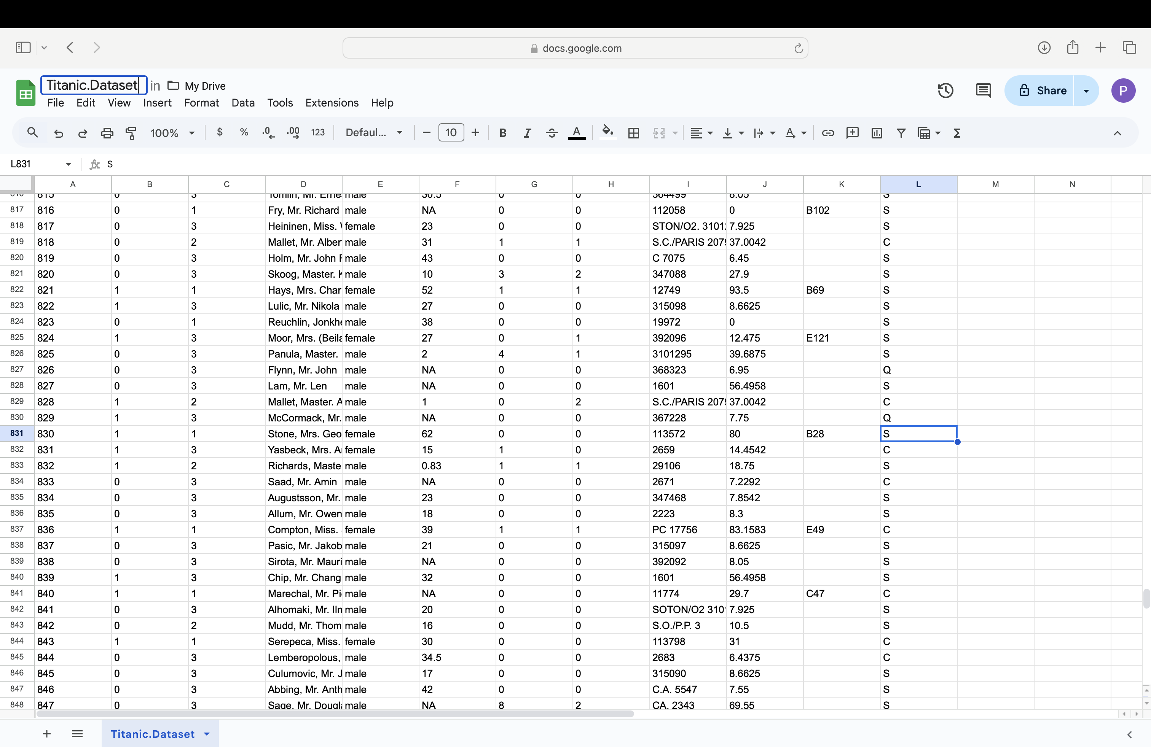Open the Edit menu
The width and height of the screenshot is (1151, 747).
pyautogui.click(x=86, y=102)
